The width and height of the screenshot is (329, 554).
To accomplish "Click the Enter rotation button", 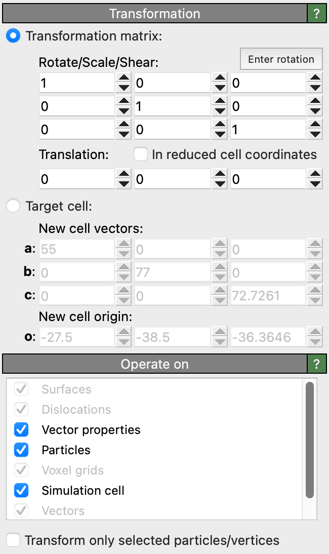I will (281, 59).
